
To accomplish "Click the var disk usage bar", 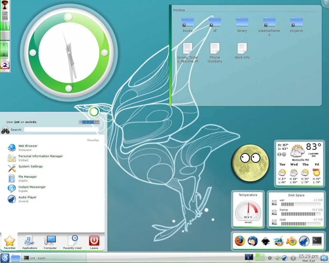I will [301, 204].
